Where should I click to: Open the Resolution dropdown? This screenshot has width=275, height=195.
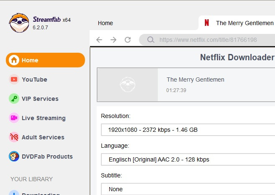pos(188,130)
